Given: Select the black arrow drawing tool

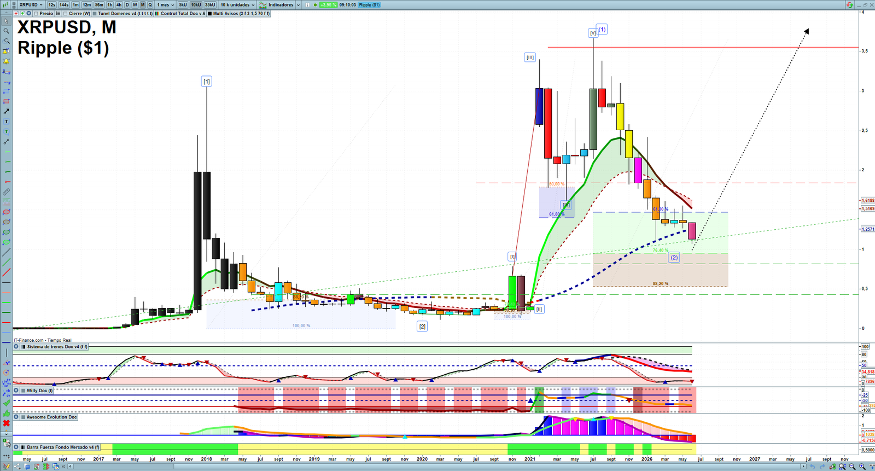Looking at the screenshot, I should pyautogui.click(x=6, y=111).
